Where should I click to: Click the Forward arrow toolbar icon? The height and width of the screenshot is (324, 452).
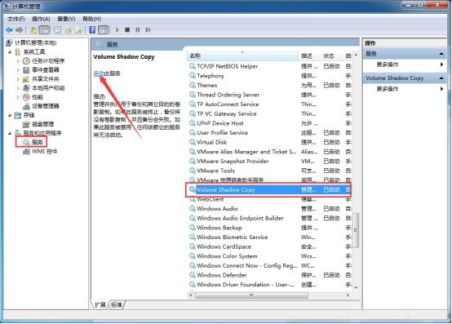(20, 29)
